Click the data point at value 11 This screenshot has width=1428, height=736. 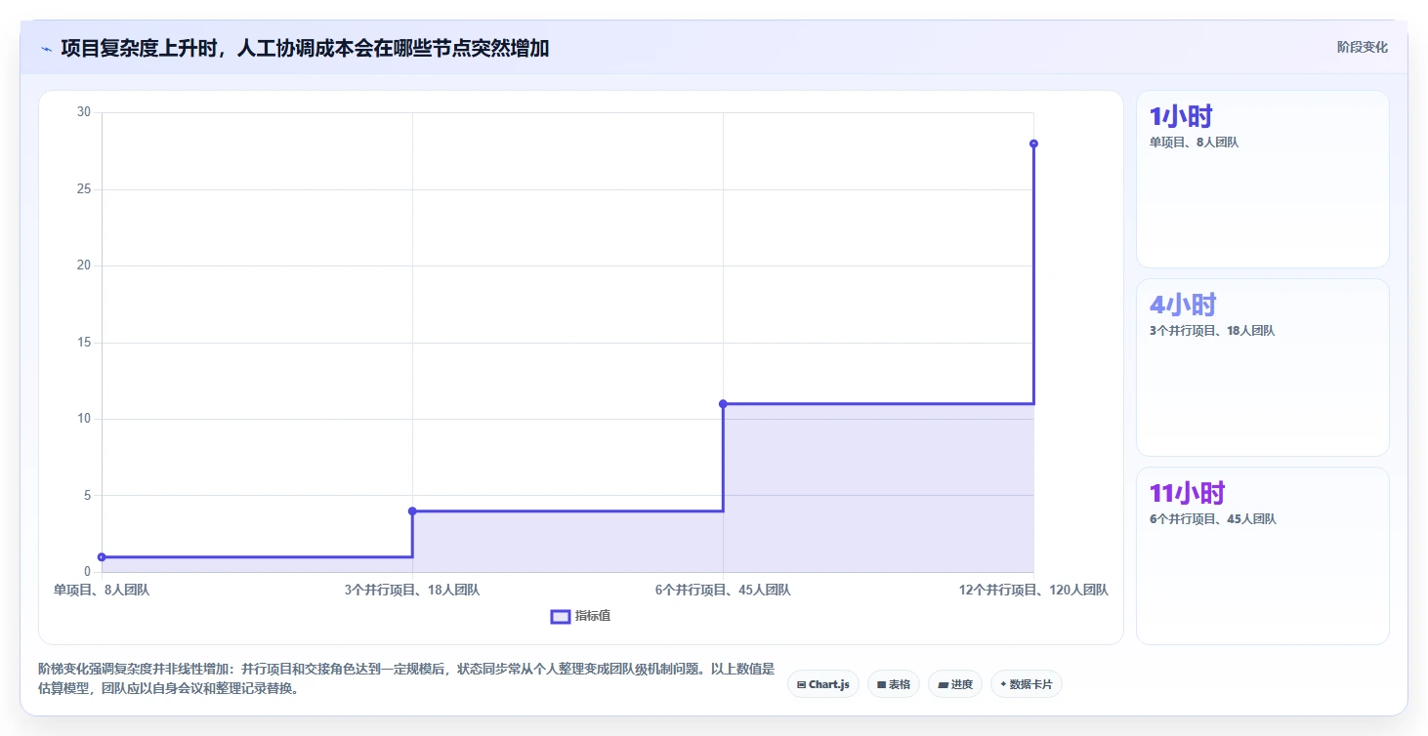(x=723, y=403)
